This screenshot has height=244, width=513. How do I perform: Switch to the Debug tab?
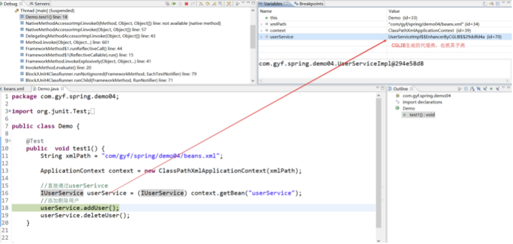tap(12, 4)
